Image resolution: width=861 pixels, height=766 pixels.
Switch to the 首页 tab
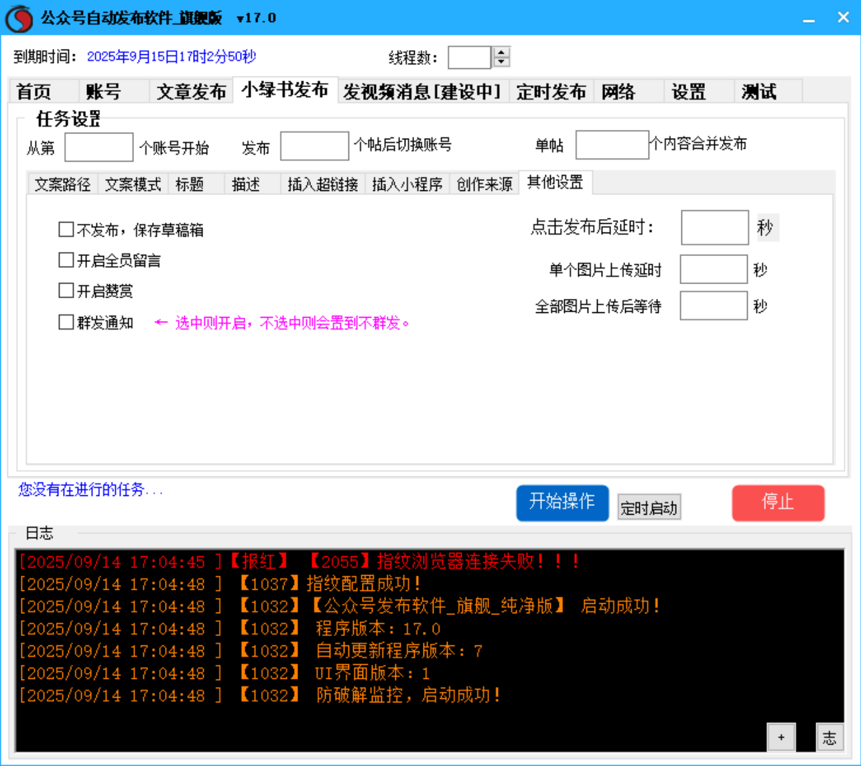32,92
